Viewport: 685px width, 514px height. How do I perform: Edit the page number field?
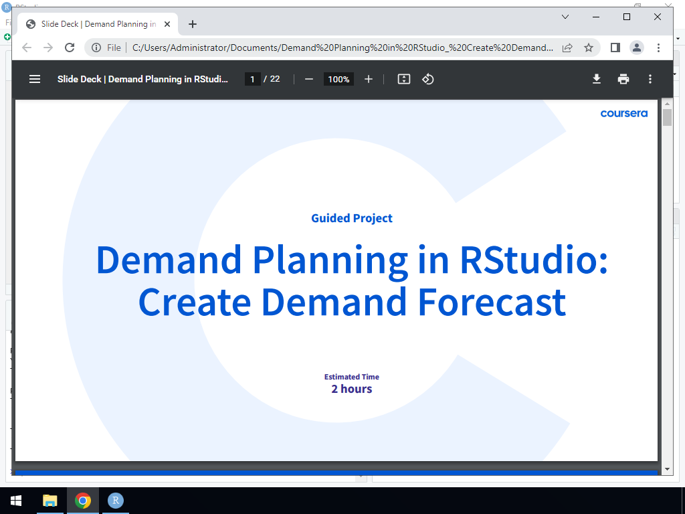pos(252,79)
